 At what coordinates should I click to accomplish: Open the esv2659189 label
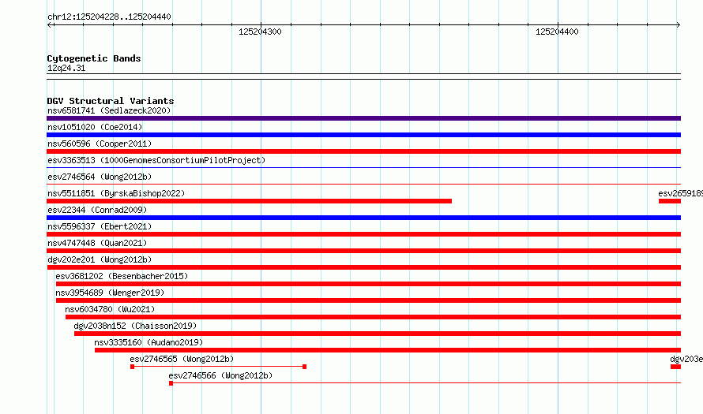(x=680, y=193)
